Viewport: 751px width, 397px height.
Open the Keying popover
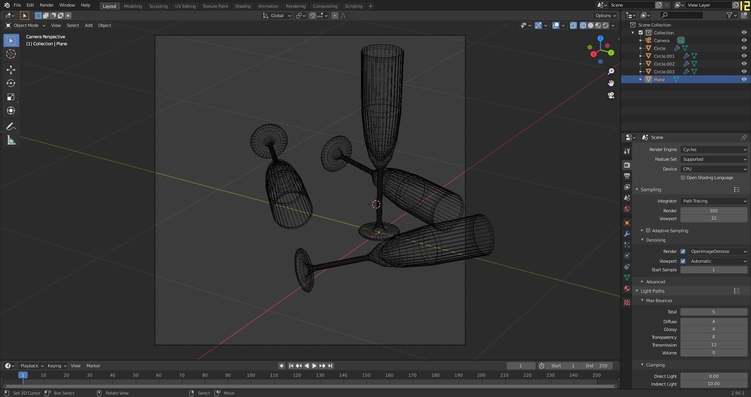point(57,366)
